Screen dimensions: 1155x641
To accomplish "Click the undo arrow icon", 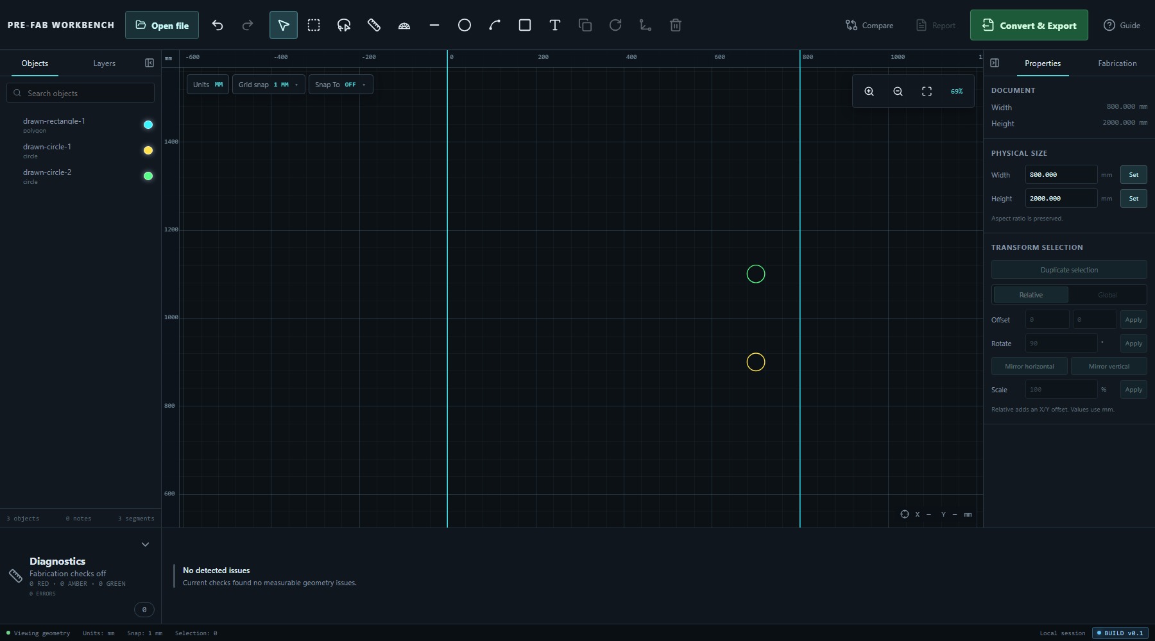I will pyautogui.click(x=218, y=25).
